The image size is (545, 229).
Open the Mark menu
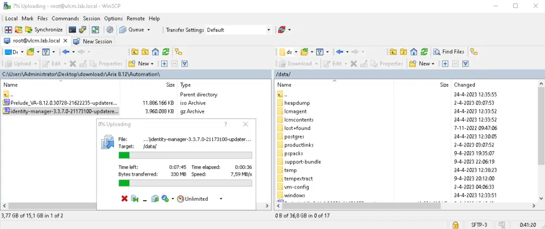point(28,19)
